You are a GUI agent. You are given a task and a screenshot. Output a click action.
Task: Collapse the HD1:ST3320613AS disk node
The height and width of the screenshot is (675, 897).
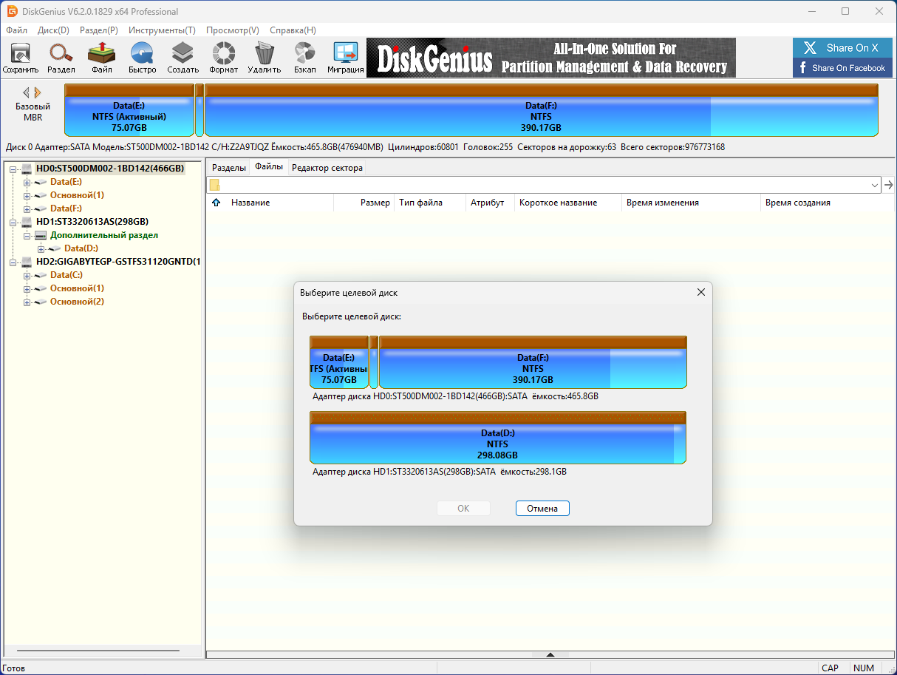click(13, 222)
